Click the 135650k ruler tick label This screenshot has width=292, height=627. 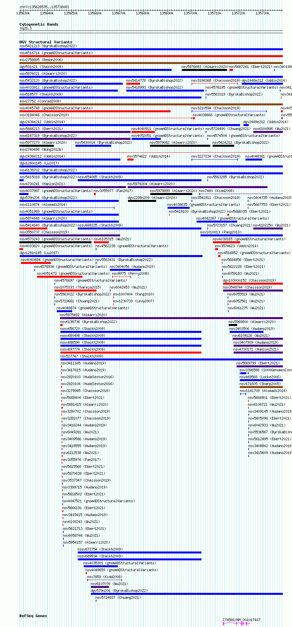click(x=71, y=13)
